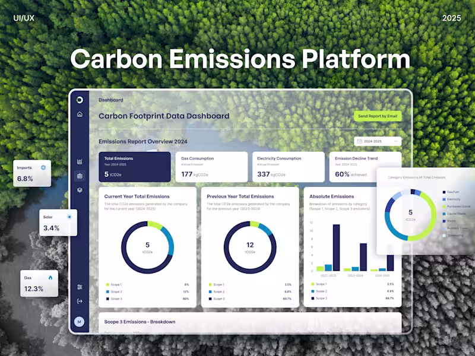Open the Gas 12.3% floating card
This screenshot has height=356, width=475.
pos(39,284)
